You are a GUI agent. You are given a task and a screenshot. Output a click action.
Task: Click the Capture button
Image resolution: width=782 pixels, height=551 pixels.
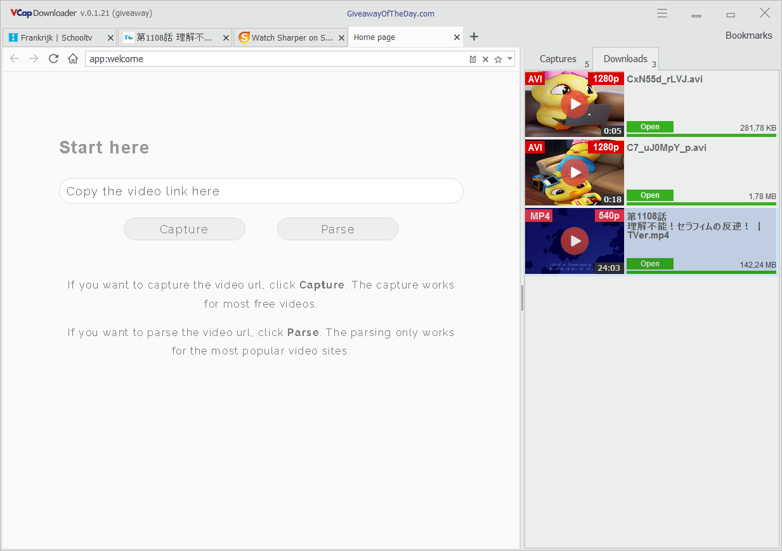coord(184,229)
